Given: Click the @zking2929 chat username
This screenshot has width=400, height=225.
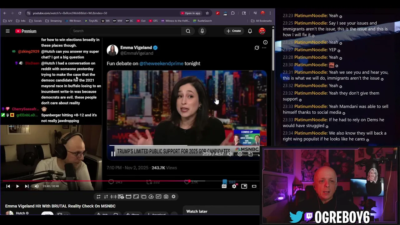Looking at the screenshot, I should pyautogui.click(x=29, y=52).
